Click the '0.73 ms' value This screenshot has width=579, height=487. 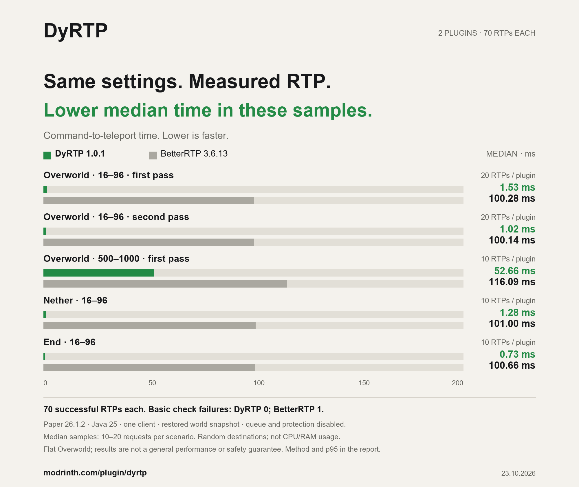pos(518,354)
